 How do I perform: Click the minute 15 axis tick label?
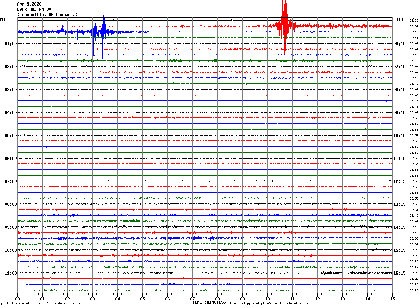pos(392,299)
